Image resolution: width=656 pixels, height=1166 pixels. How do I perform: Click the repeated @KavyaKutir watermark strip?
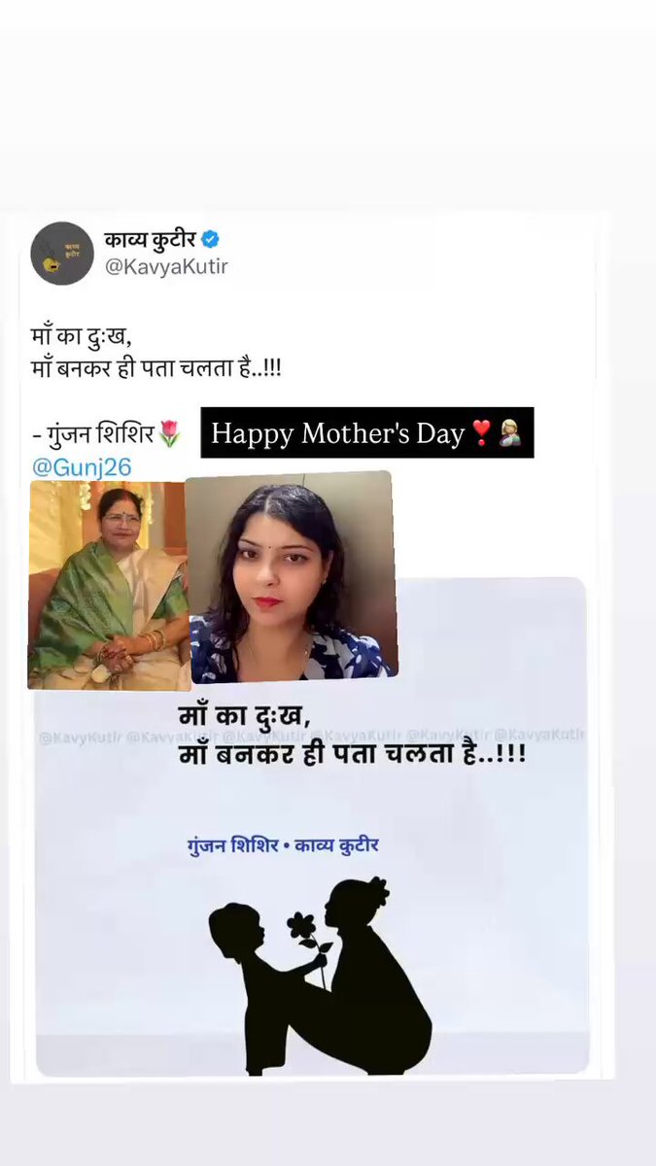311,737
